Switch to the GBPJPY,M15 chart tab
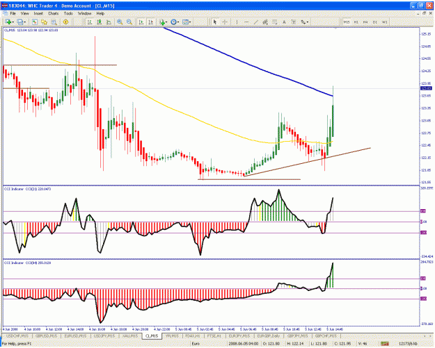The width and height of the screenshot is (435, 348). tap(298, 335)
